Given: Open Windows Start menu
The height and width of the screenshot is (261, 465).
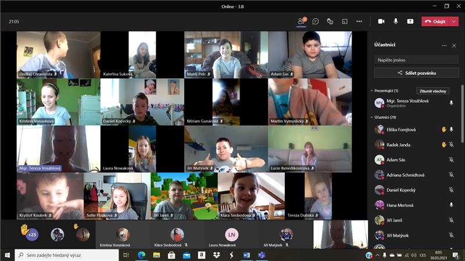Looking at the screenshot, I should click(x=7, y=255).
